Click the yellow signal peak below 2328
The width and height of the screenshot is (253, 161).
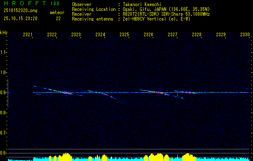tap(188, 157)
